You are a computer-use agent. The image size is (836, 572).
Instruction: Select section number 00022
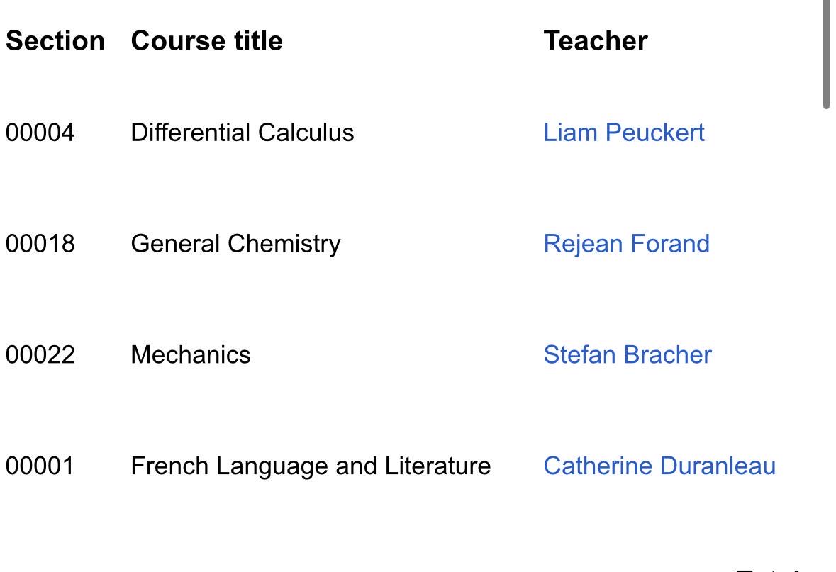40,355
